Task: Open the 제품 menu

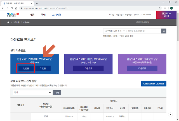Action: coord(32,15)
